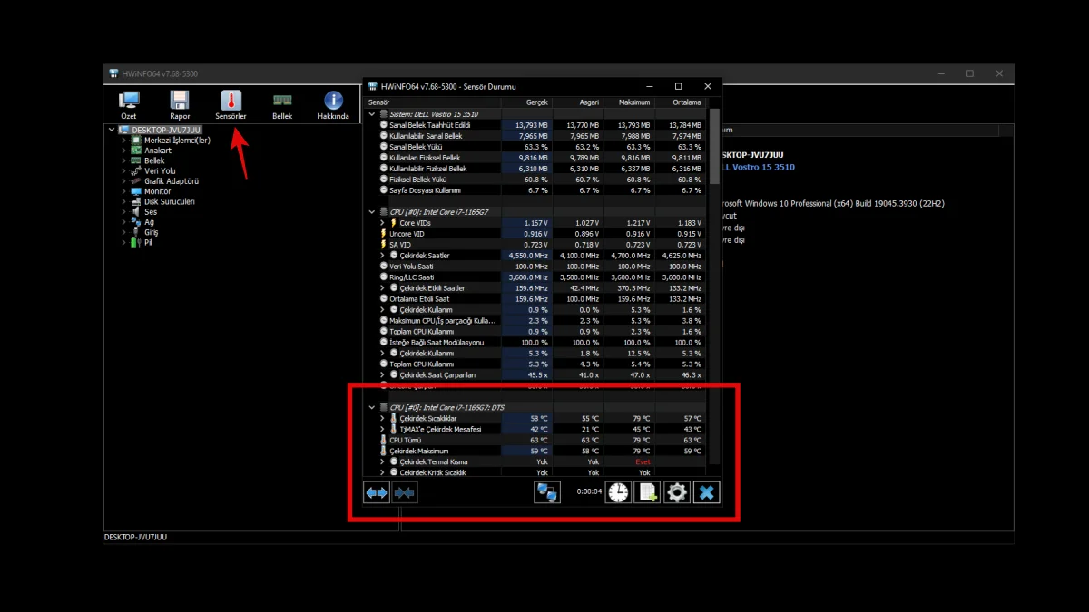
Task: Select Disk Sürücüleri in the tree
Action: (169, 202)
